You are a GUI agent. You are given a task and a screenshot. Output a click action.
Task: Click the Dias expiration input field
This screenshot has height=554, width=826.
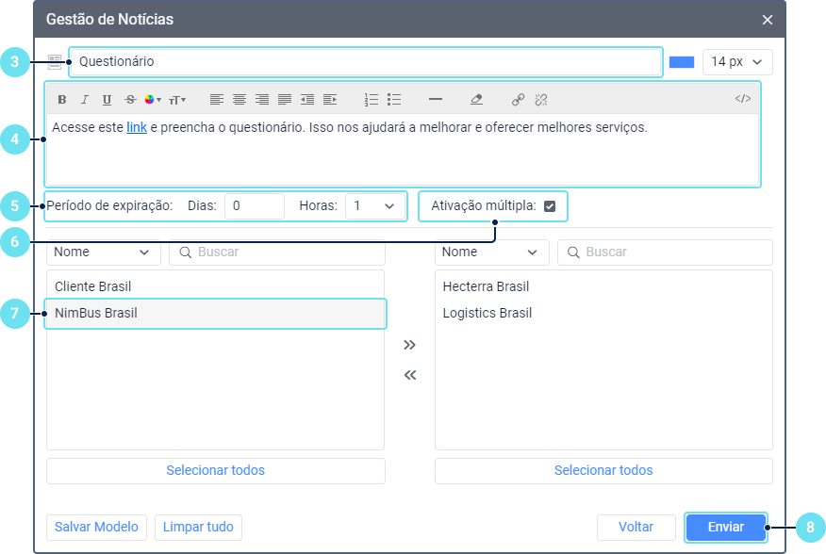click(254, 206)
